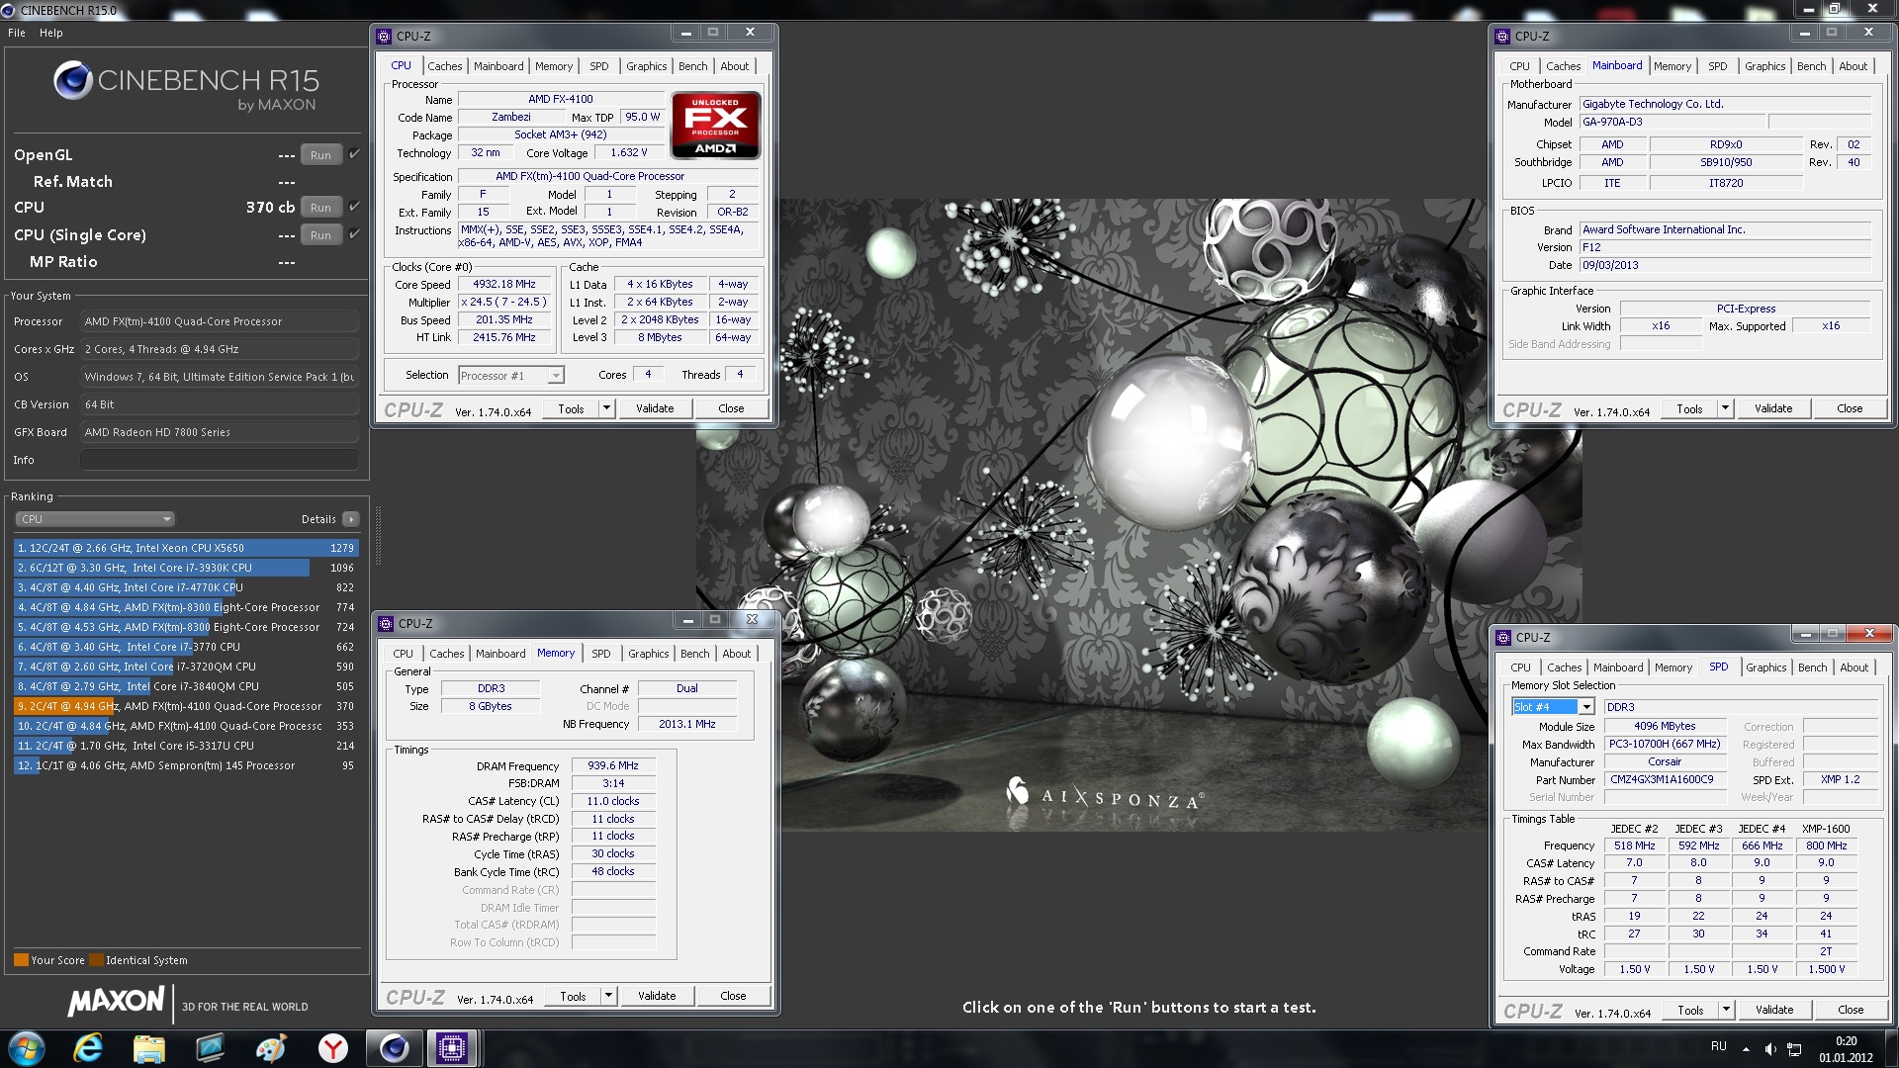Switch to CPU-Z via taskbar icon
Screen dimensions: 1899x1068
click(x=452, y=1047)
